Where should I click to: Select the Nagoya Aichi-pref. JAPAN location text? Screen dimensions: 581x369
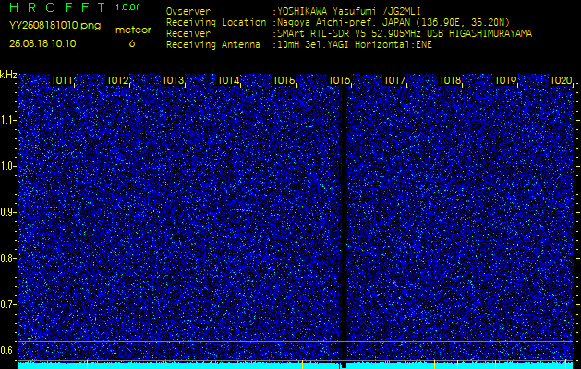click(392, 22)
